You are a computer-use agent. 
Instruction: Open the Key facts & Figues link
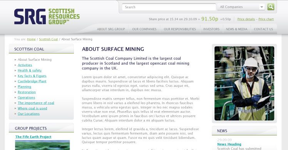32,76
